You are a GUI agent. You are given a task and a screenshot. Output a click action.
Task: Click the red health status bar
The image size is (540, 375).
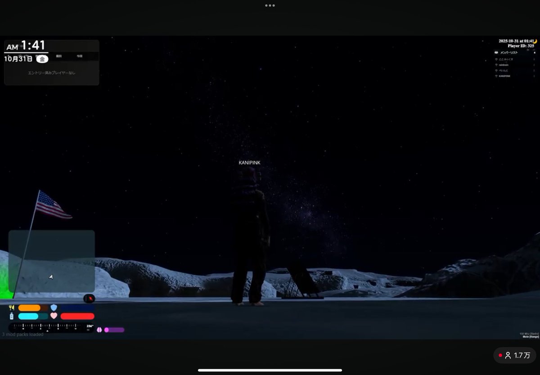pos(77,316)
